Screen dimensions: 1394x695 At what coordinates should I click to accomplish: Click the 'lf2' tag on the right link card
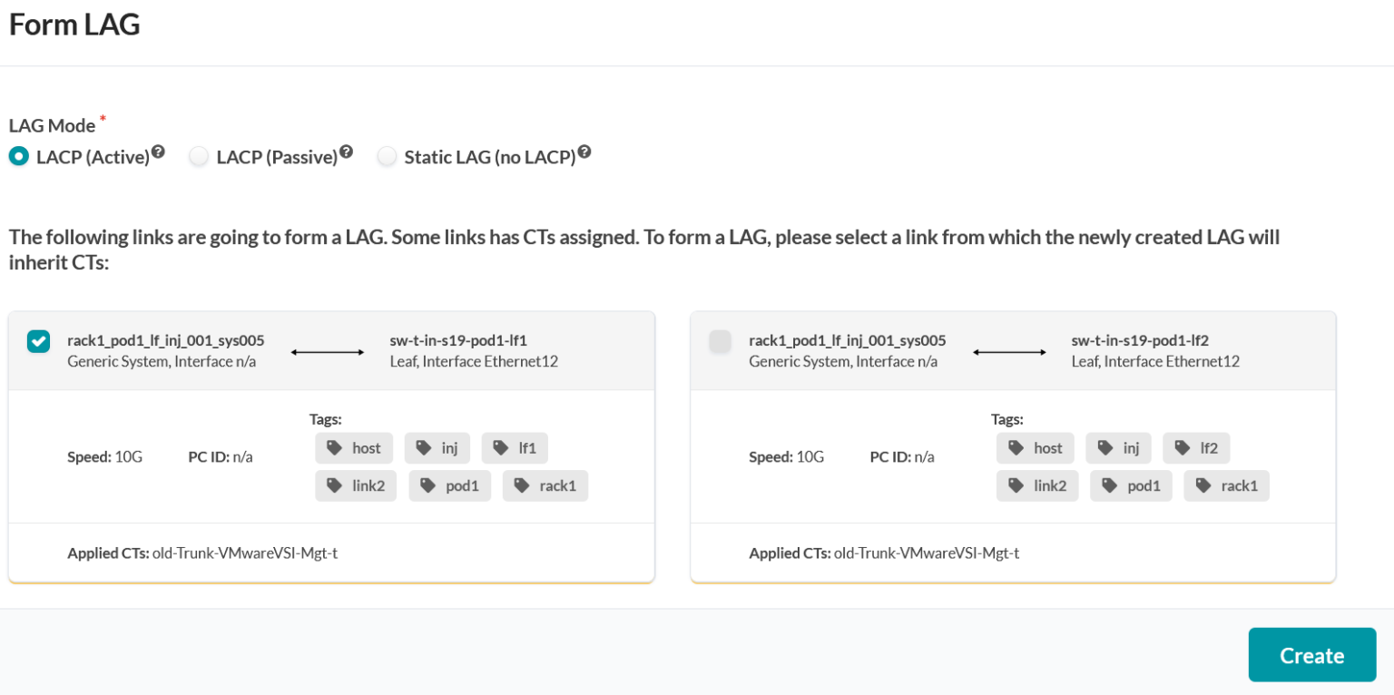(1196, 447)
